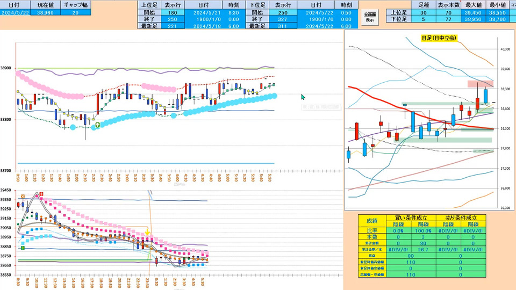Click the yellow down-arrow marker on the lower chart
The height and width of the screenshot is (290, 516).
click(x=148, y=233)
